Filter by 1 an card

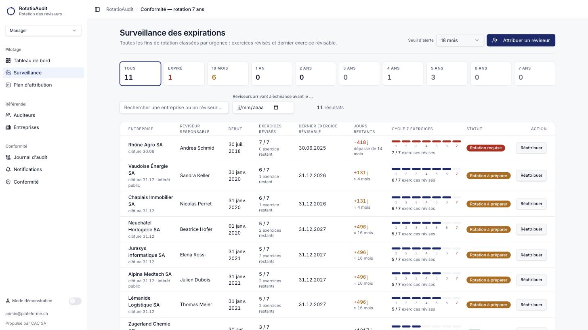[x=272, y=74]
